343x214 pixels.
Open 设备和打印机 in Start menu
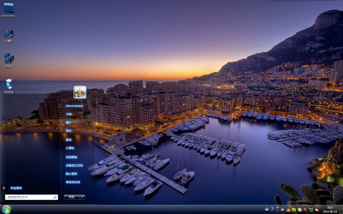(74, 165)
